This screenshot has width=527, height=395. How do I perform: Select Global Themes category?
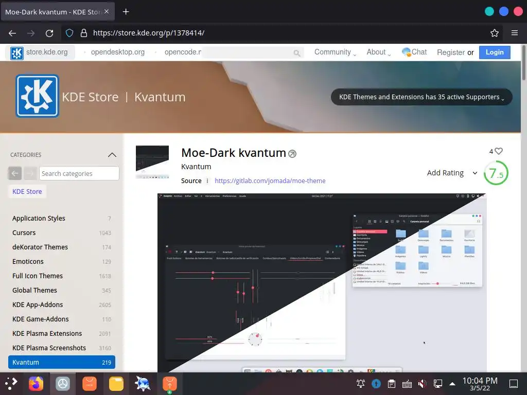tap(62, 291)
